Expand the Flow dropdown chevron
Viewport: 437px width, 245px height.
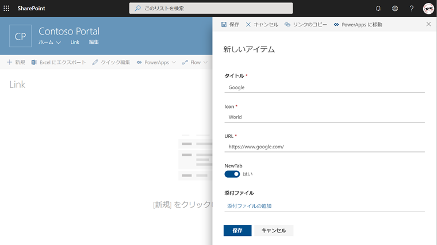[x=205, y=62]
